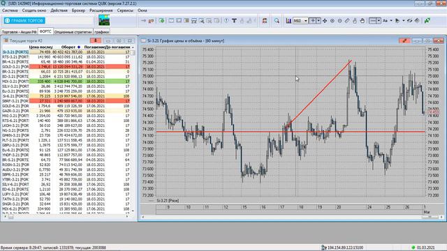Click the Aa text label tool
Viewport: 447px width, 251px height.
pyautogui.click(x=385, y=20)
